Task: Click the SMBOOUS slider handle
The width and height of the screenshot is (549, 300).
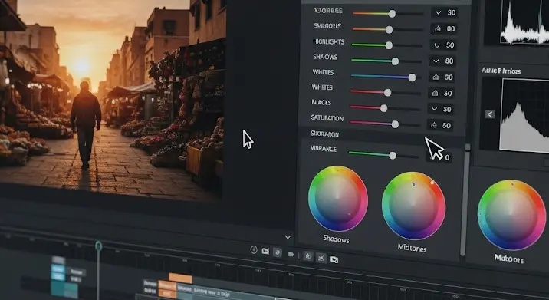Action: (390, 30)
